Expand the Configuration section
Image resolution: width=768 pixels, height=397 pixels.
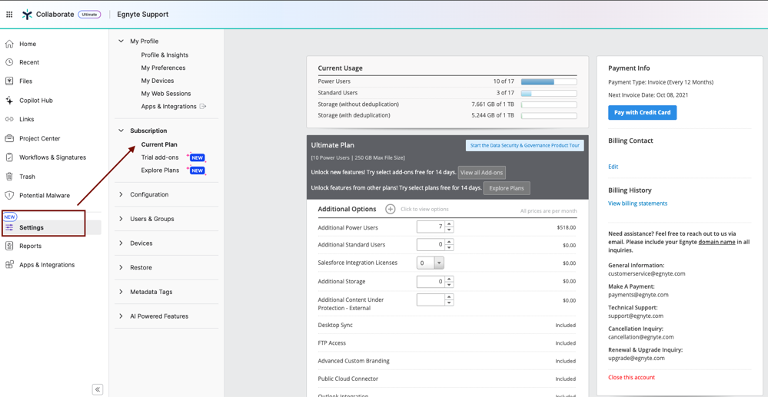[x=121, y=194]
